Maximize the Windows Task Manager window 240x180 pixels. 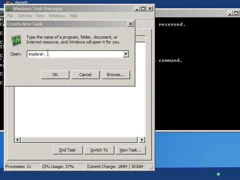tap(143, 9)
